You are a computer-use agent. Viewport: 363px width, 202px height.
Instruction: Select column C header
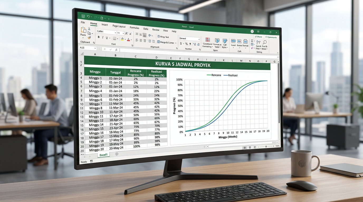(135, 56)
